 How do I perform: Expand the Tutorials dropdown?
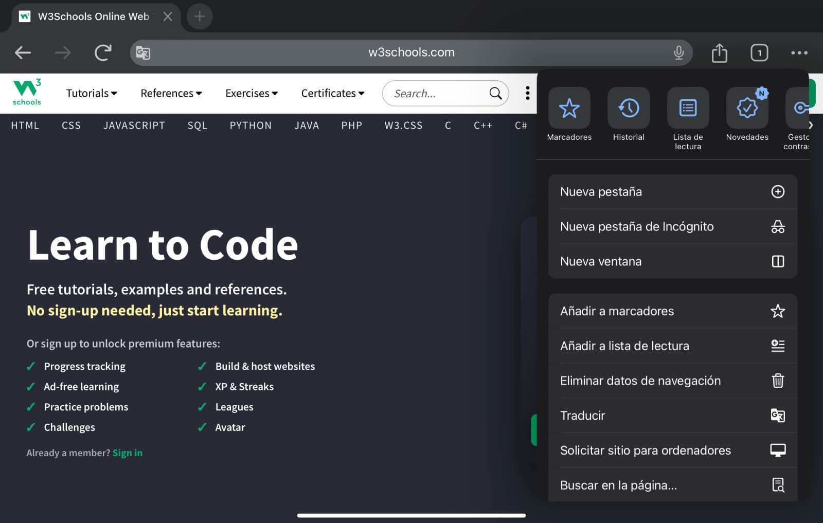tap(92, 93)
